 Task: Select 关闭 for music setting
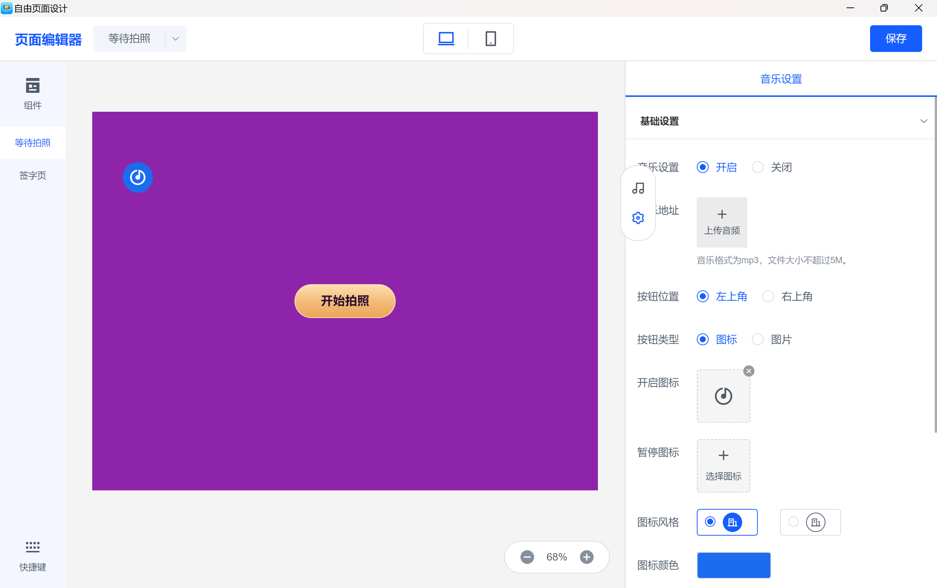(x=758, y=167)
